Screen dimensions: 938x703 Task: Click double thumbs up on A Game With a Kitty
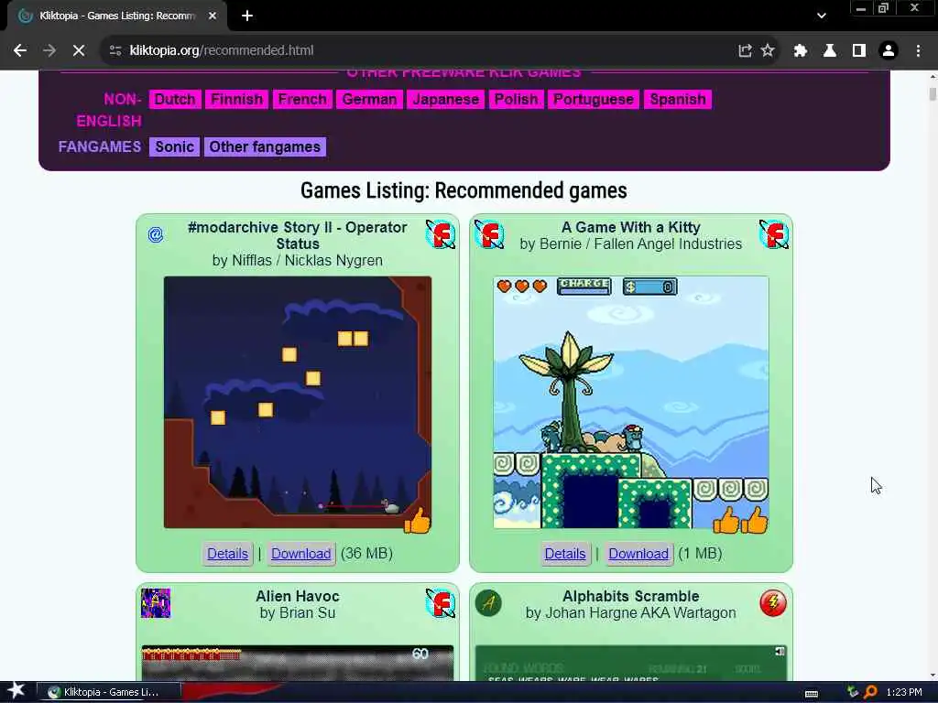point(740,520)
